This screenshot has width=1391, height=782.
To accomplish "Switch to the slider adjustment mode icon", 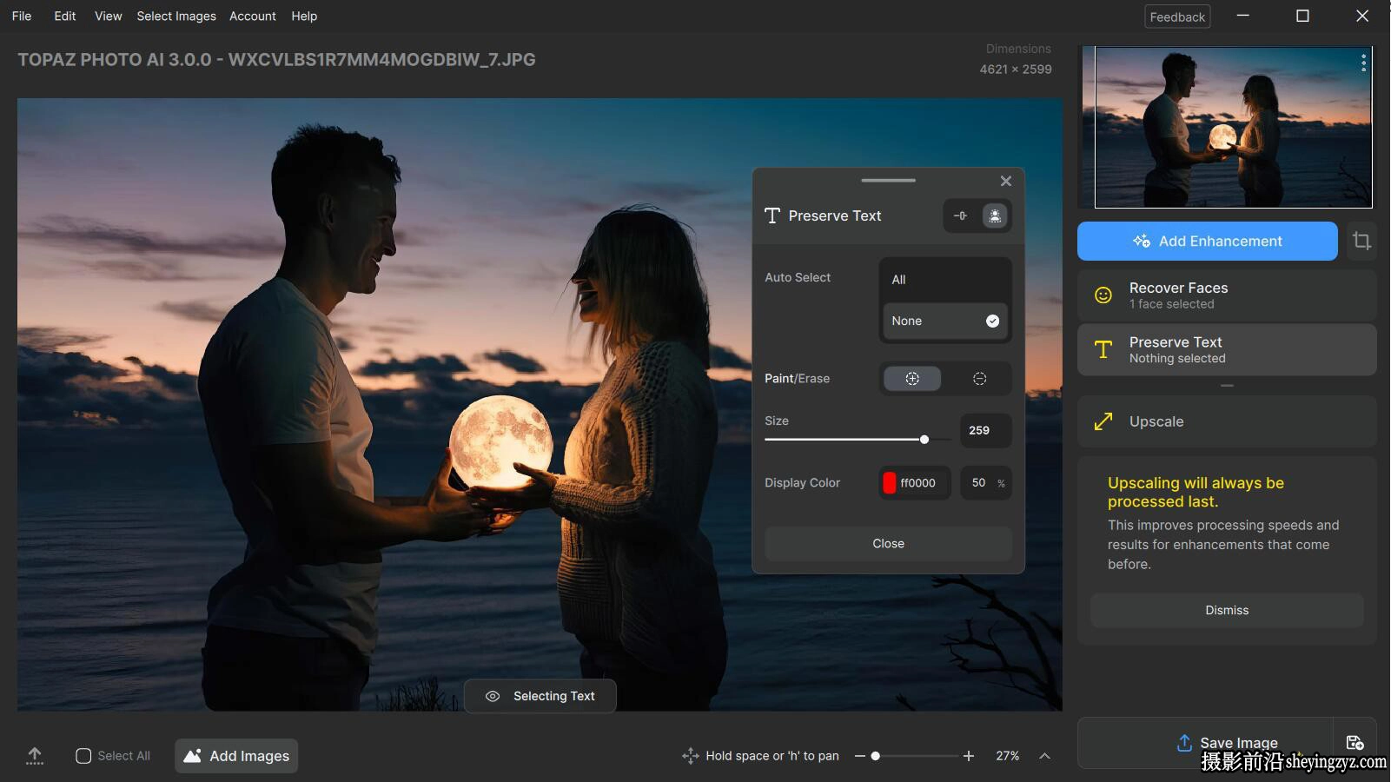I will pyautogui.click(x=960, y=215).
